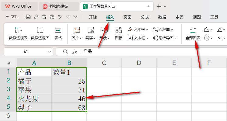Click the Save icon in quick toolbar

28,17
